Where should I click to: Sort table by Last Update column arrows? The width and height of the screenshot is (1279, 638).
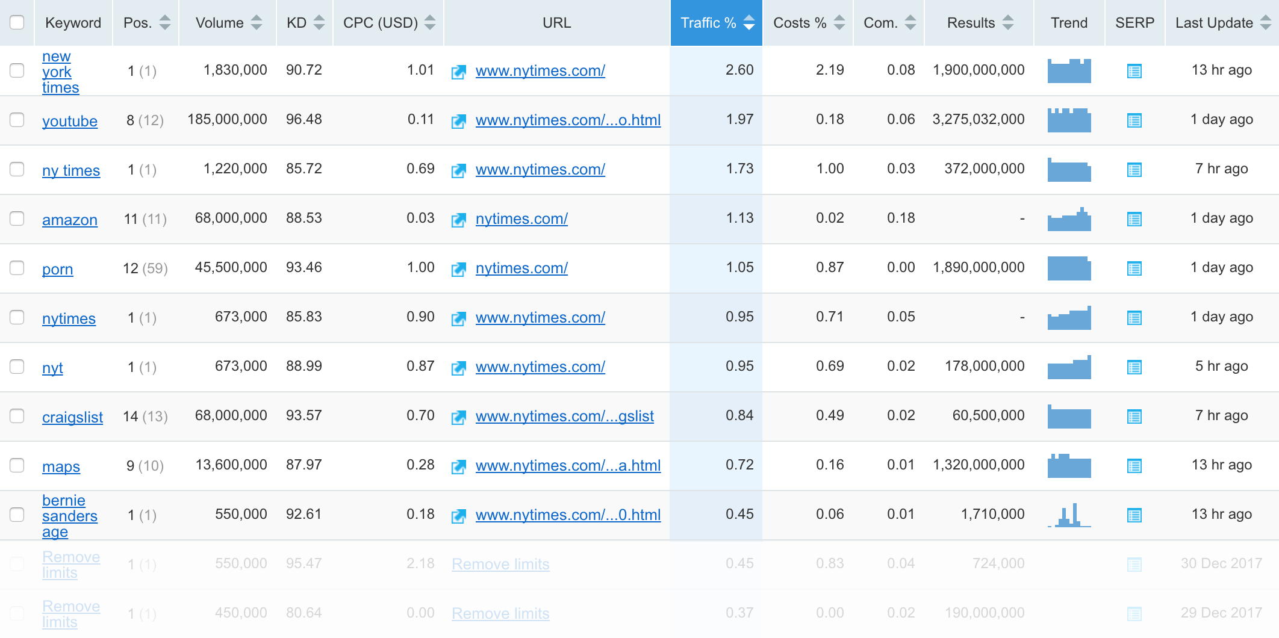pyautogui.click(x=1266, y=23)
